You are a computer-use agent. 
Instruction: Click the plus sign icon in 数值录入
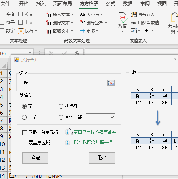(x=147, y=31)
